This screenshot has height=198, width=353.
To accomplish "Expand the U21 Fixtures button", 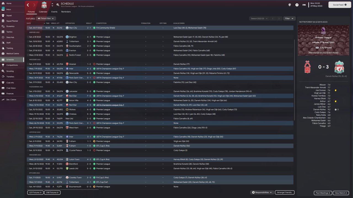I will 35,193.
